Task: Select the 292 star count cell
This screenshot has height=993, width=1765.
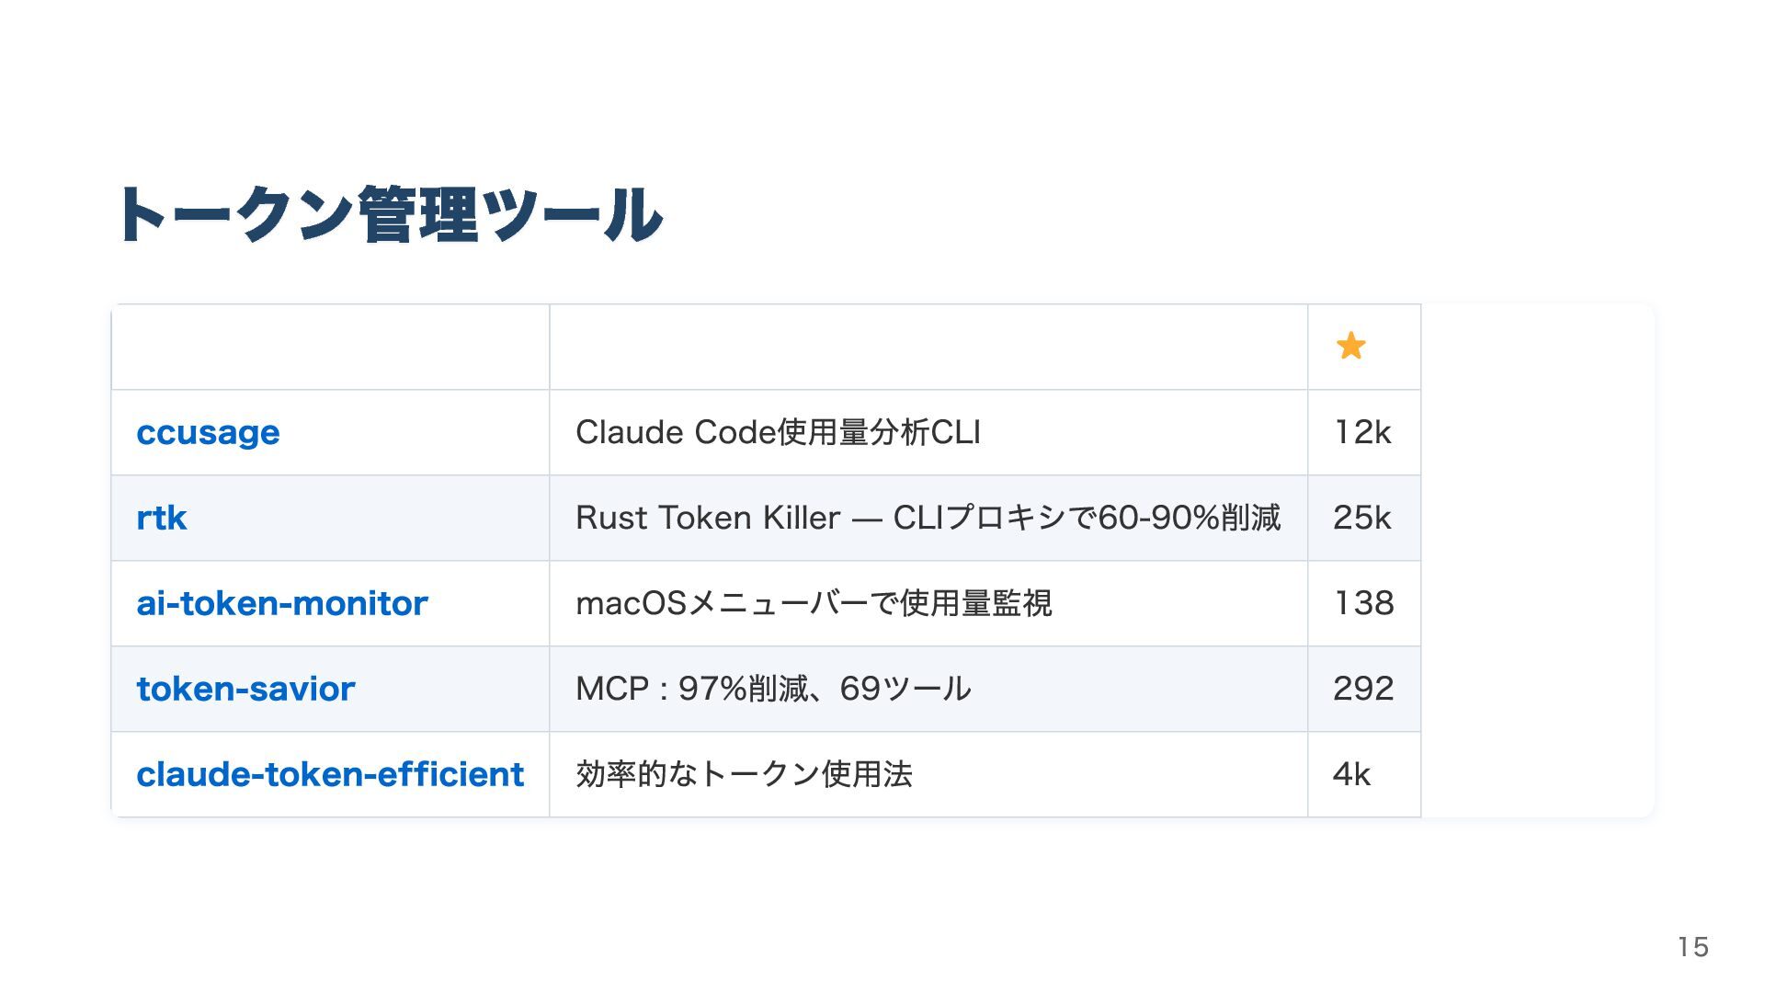Action: click(1364, 689)
